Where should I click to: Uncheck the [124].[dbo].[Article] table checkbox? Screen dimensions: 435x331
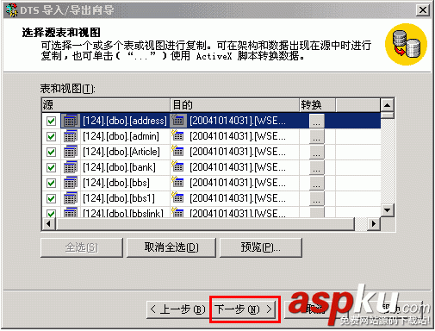coord(51,152)
